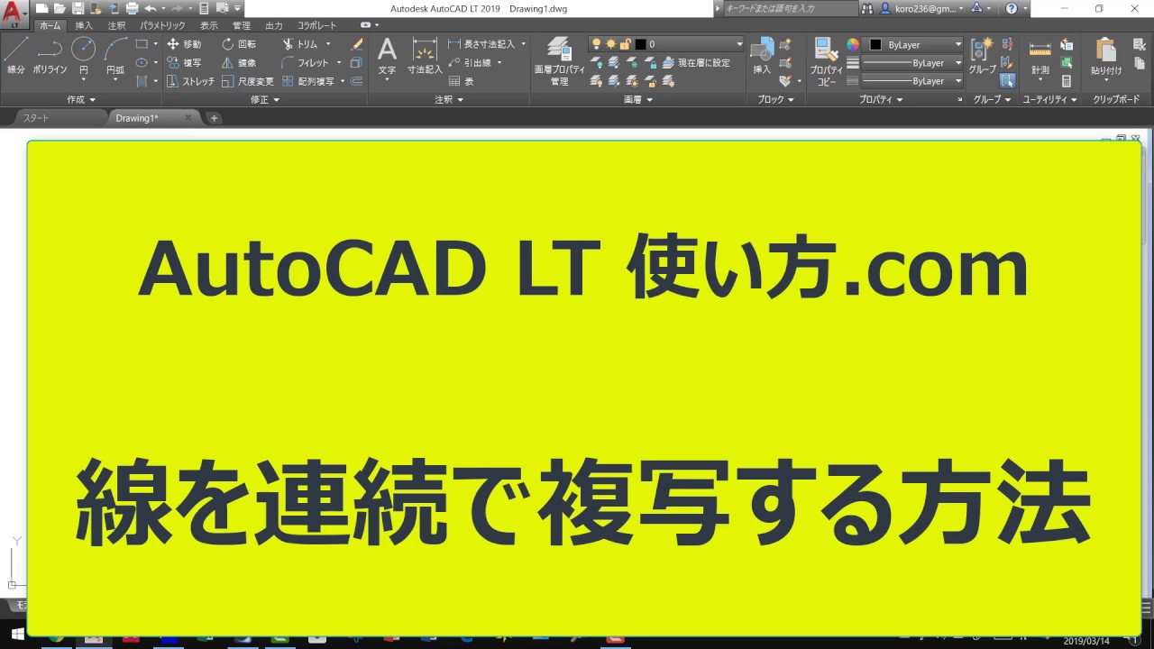This screenshot has width=1154, height=649.
Task: Click the 移動 (Move) tool
Action: [185, 43]
